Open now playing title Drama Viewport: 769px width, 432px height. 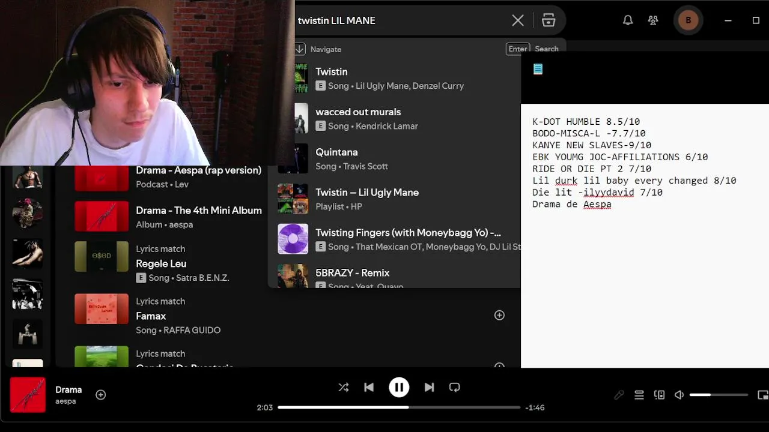pos(68,390)
